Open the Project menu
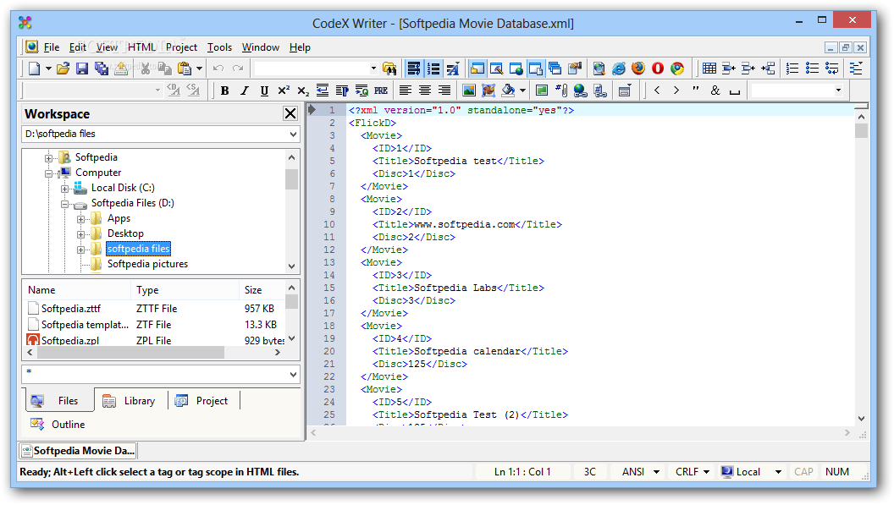 coord(181,47)
